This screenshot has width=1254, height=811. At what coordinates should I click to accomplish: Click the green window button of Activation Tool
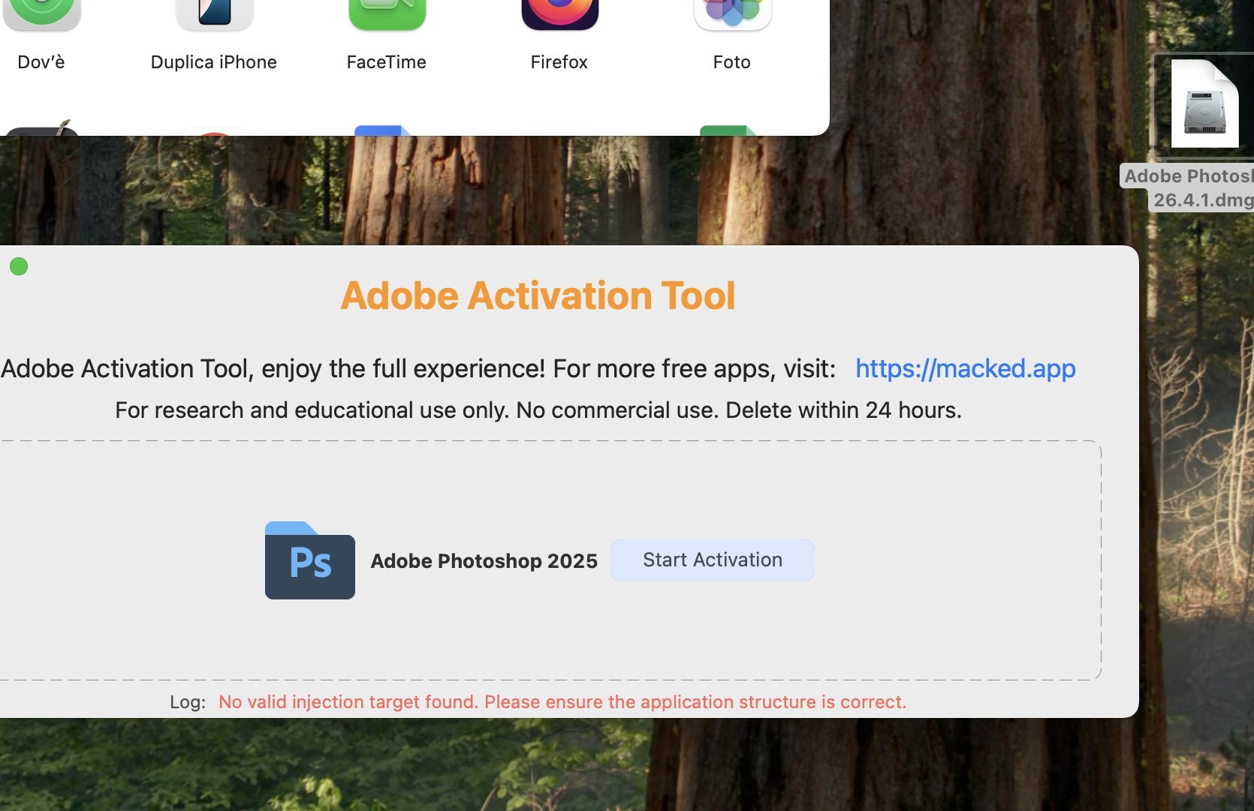click(x=19, y=266)
